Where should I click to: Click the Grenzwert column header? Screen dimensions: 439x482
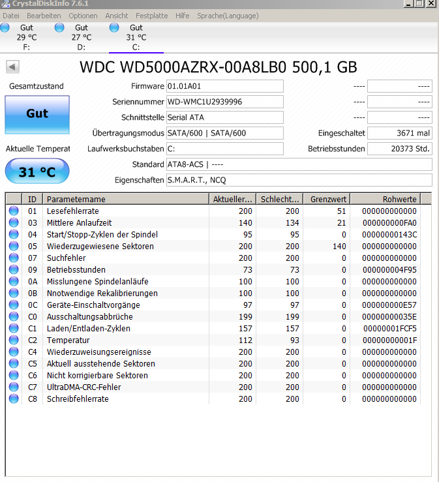327,199
